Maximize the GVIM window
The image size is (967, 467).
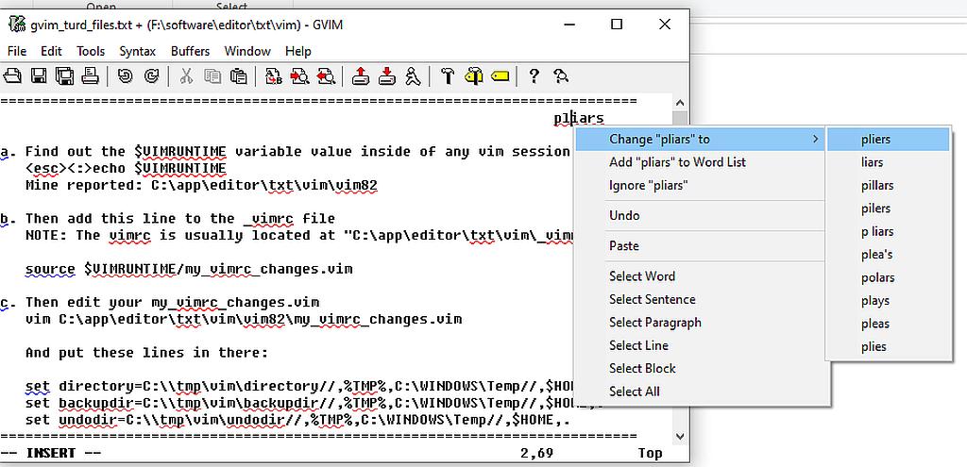[616, 25]
